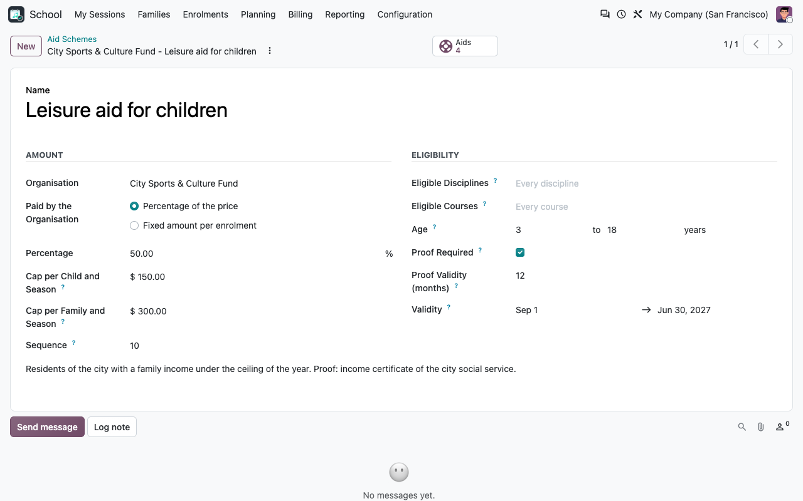Viewport: 803px width, 501px height.
Task: Click the Send message button
Action: [47, 427]
